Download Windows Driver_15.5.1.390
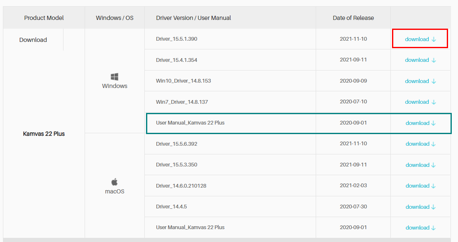This screenshot has width=458, height=242. coord(420,39)
